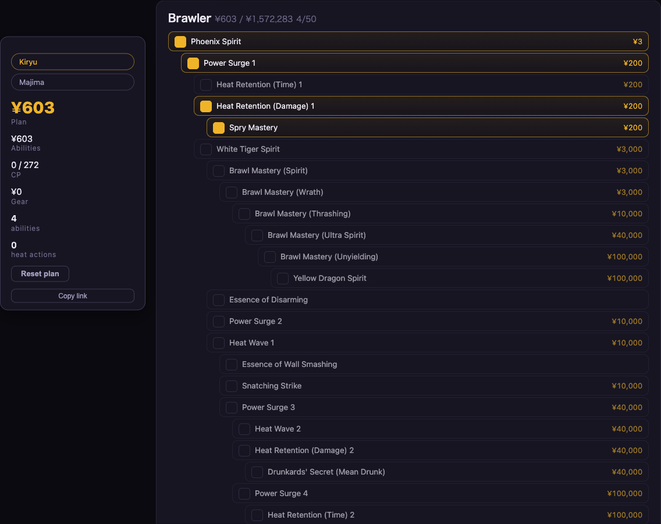Check the Snatching Strike checkbox

[232, 386]
